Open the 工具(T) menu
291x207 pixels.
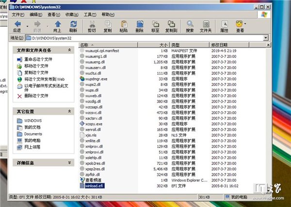tap(90, 15)
